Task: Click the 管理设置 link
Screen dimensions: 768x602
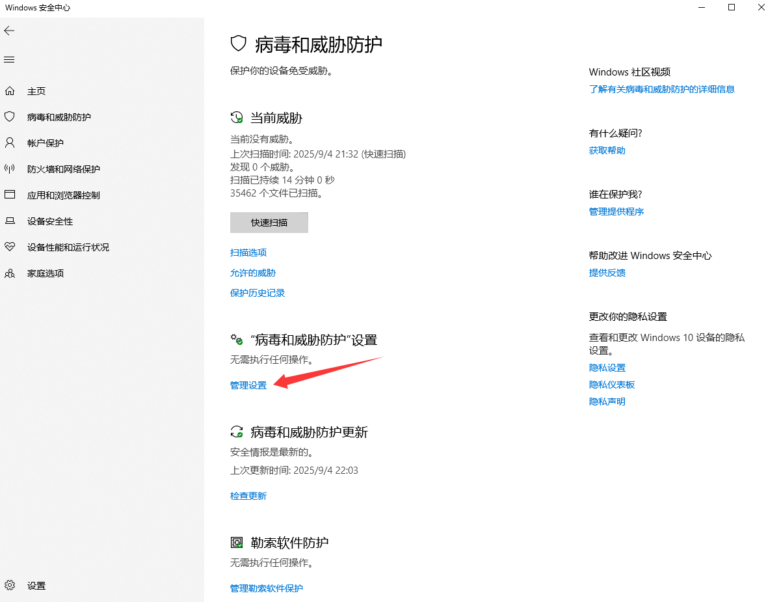Action: tap(248, 385)
